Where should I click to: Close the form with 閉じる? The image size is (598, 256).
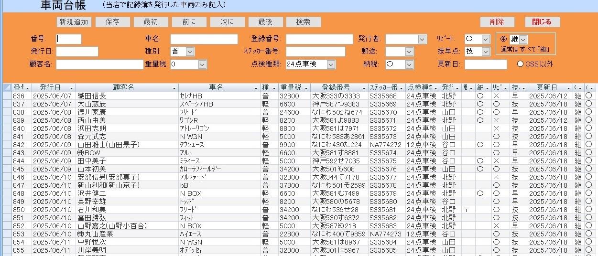pyautogui.click(x=542, y=22)
